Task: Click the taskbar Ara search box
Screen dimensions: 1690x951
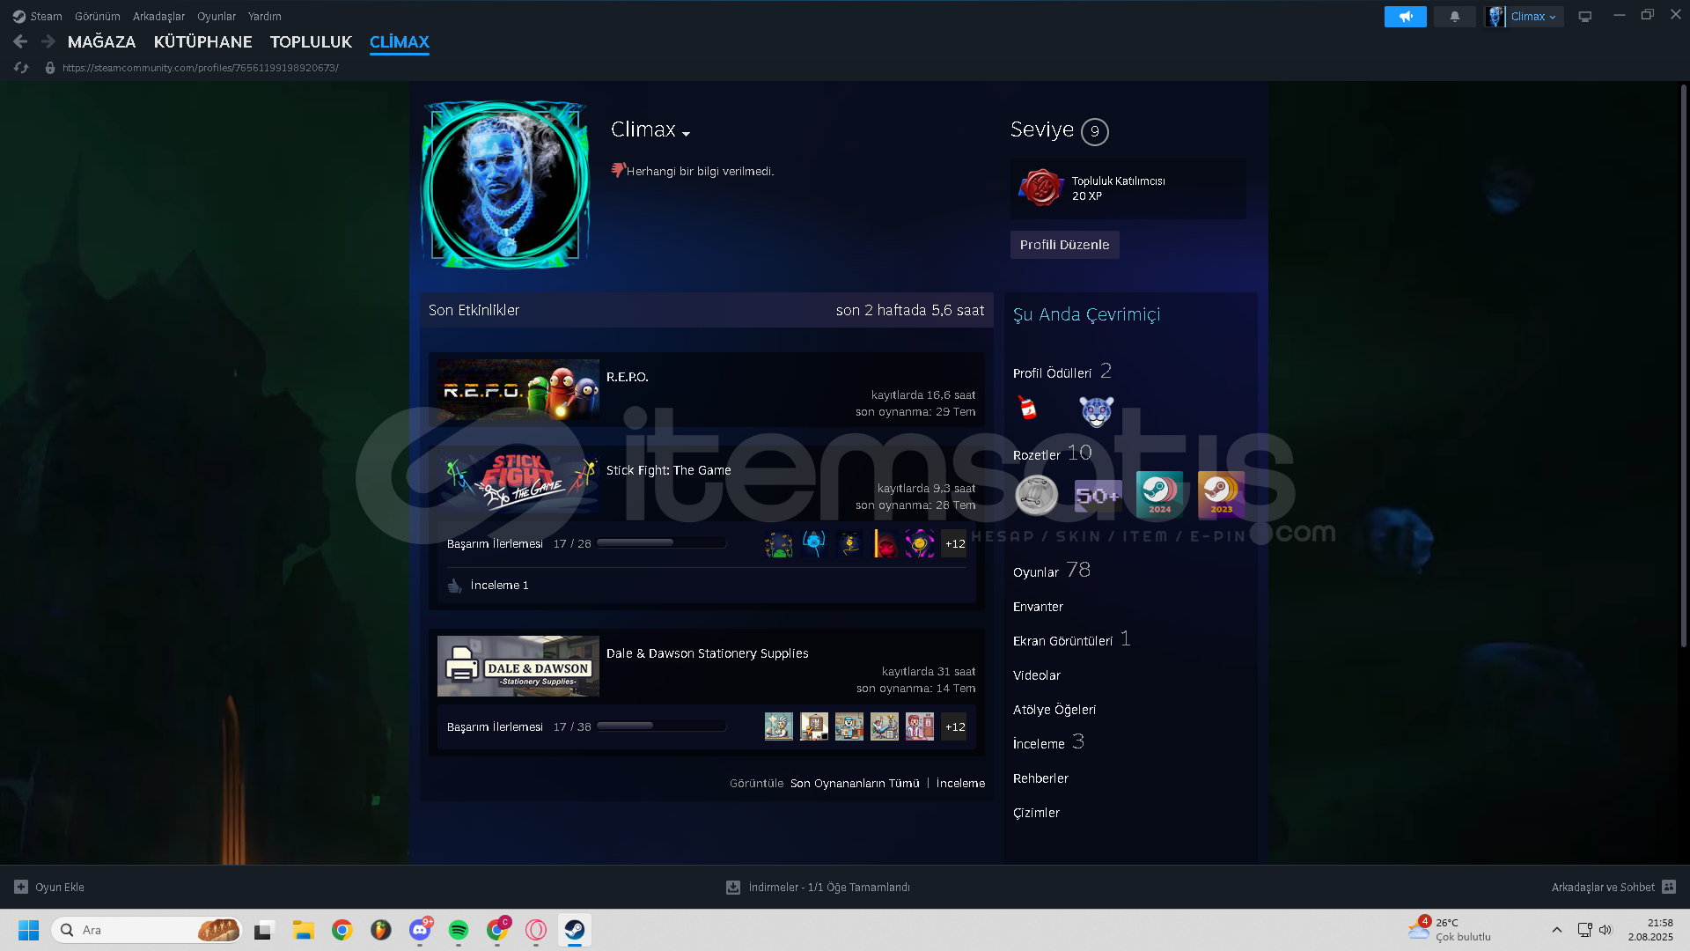Action: (147, 930)
